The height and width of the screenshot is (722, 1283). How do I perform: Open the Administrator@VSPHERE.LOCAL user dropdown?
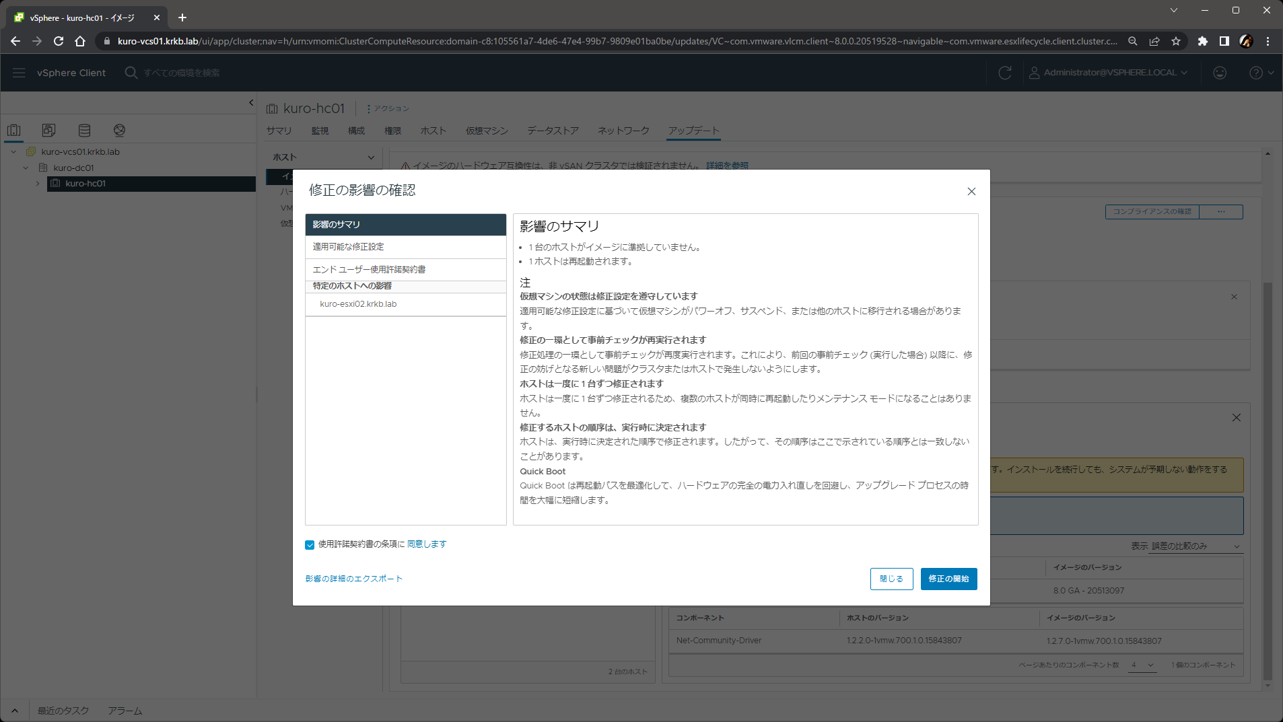(x=1109, y=73)
